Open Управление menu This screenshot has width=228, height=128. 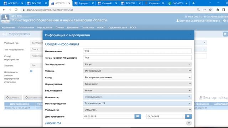coord(9,27)
